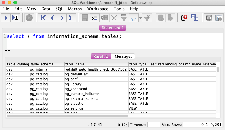Click the vertical results scrollbar thumb
The height and width of the screenshot is (130, 225).
[x=218, y=70]
